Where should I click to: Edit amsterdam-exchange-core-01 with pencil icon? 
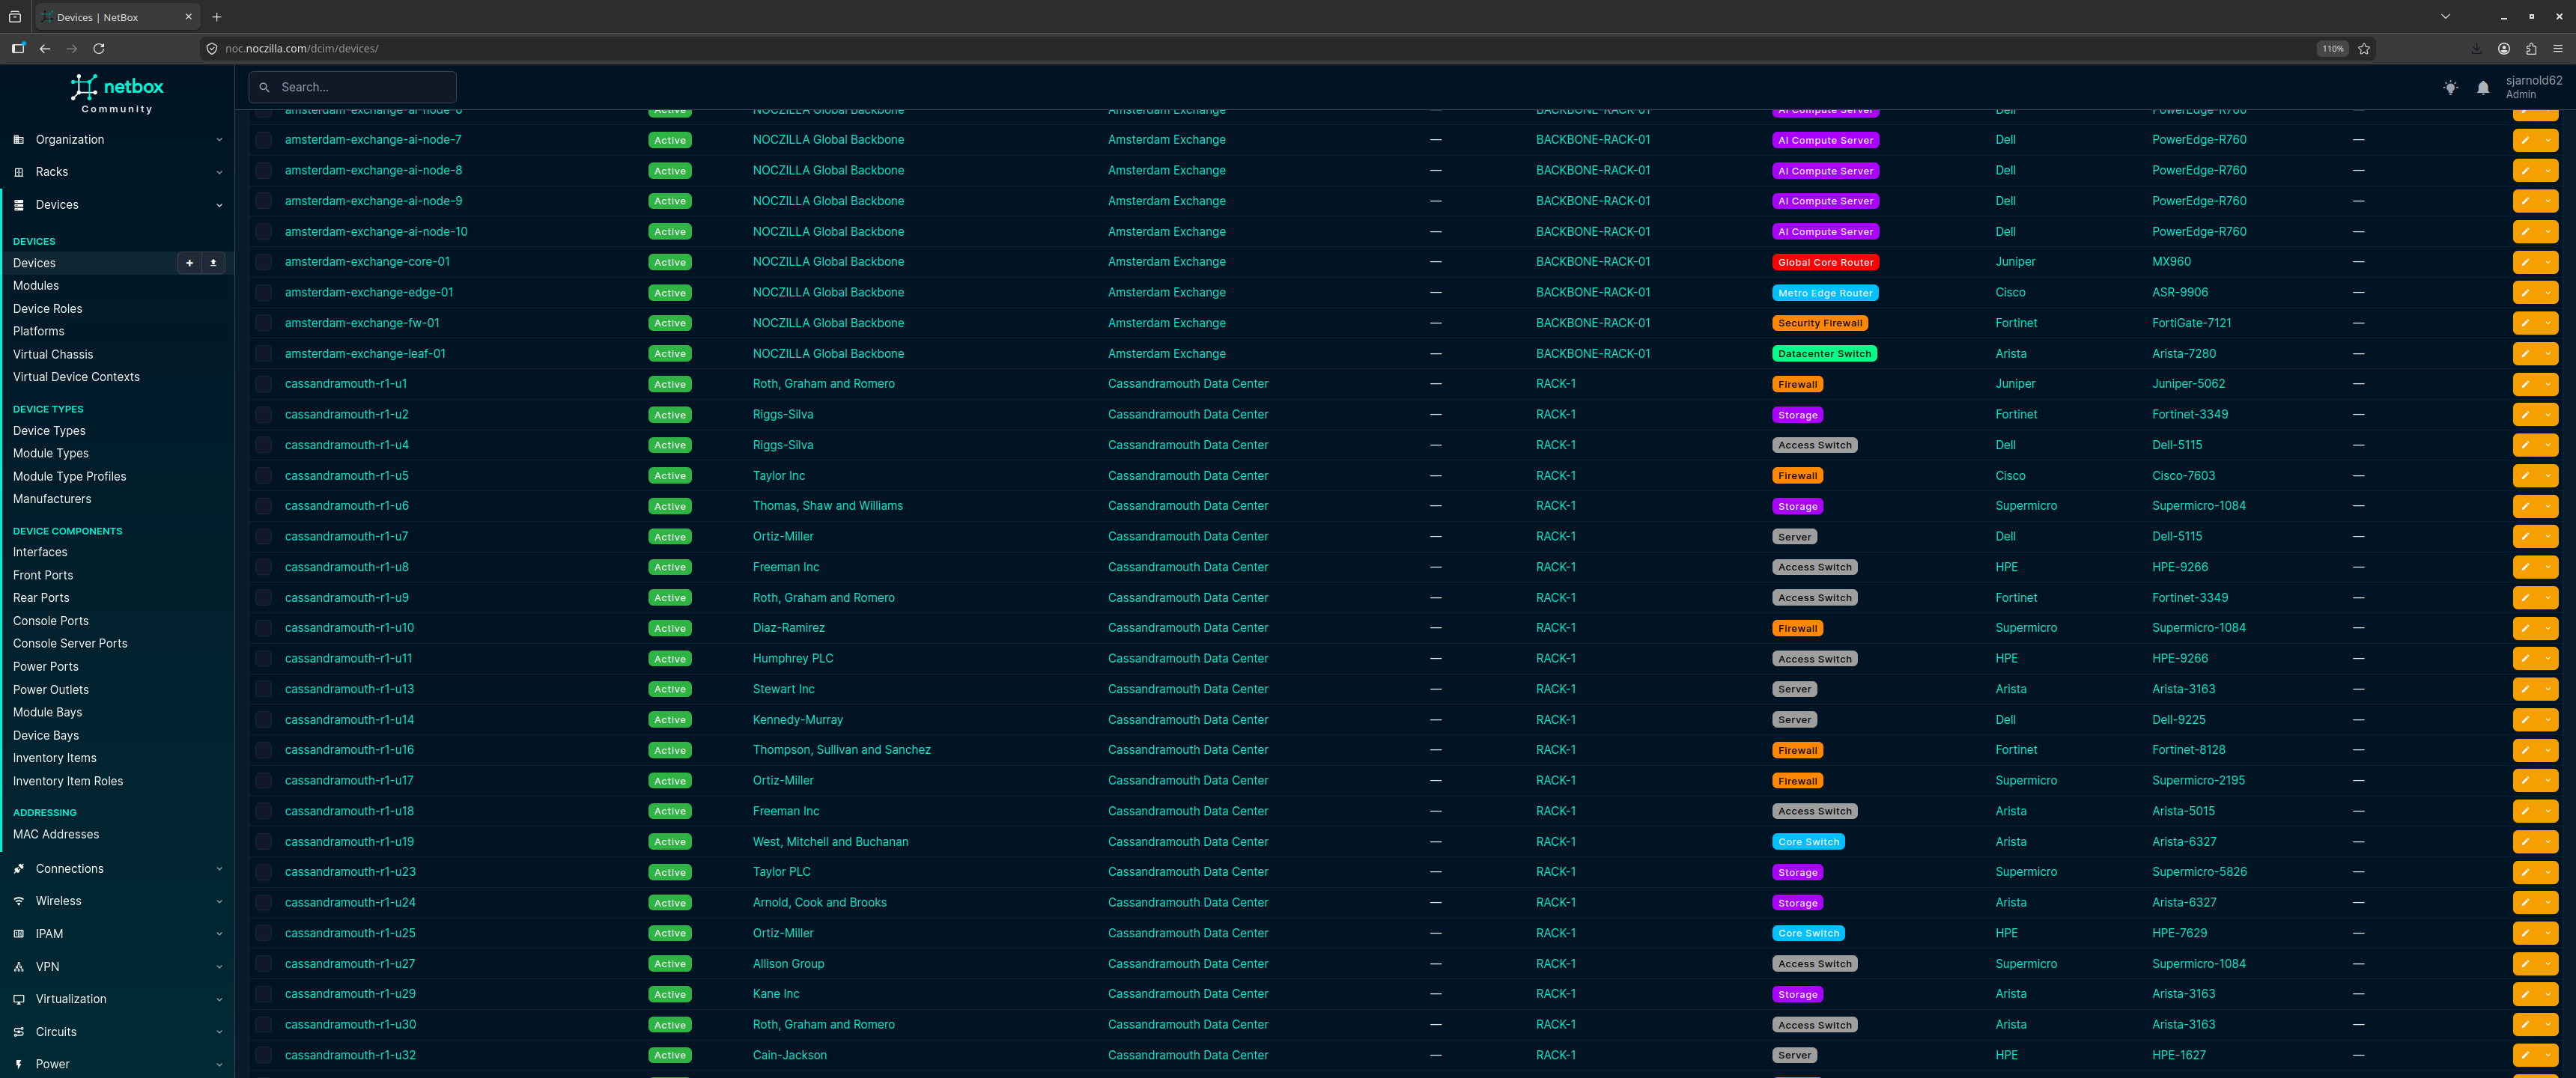click(x=2525, y=262)
